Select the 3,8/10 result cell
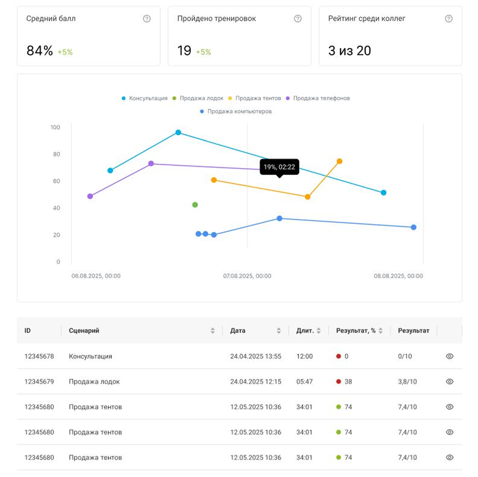The image size is (478, 477). (x=407, y=382)
